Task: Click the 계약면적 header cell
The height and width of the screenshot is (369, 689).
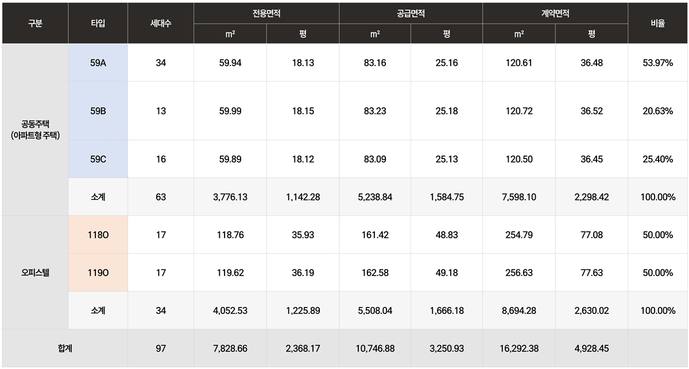Action: click(555, 13)
